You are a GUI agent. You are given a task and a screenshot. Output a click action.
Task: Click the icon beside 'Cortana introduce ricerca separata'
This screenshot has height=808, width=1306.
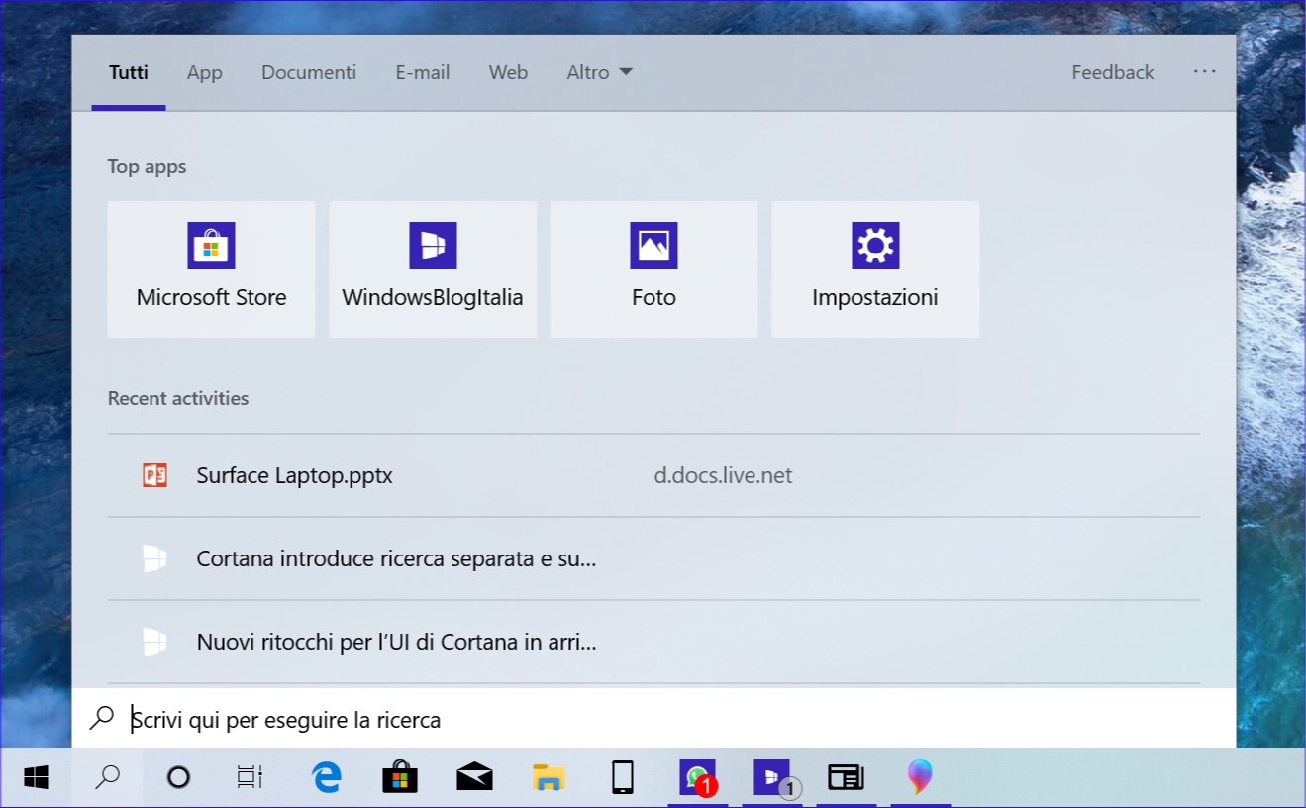(x=154, y=558)
